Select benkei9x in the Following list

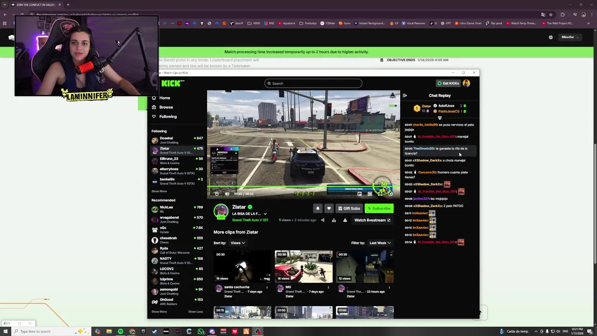(x=177, y=181)
